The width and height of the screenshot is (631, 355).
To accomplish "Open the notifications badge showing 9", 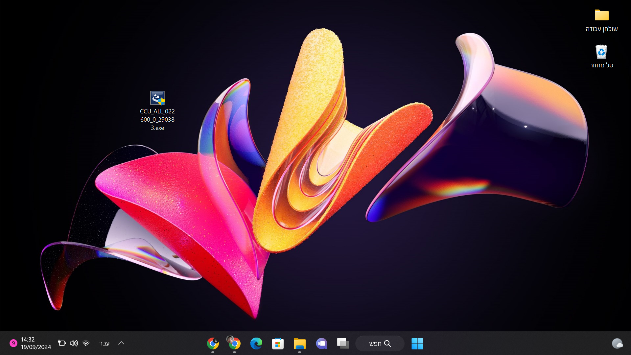I will point(13,343).
